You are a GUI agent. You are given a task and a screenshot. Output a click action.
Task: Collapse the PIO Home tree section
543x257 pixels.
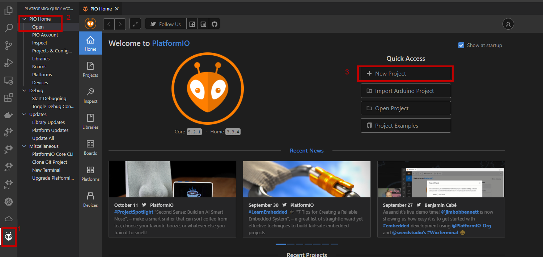[x=24, y=19]
